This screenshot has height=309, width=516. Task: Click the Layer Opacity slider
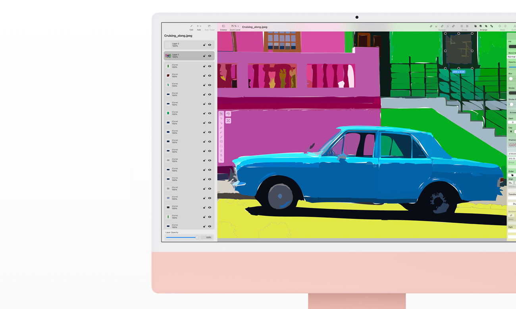point(182,237)
